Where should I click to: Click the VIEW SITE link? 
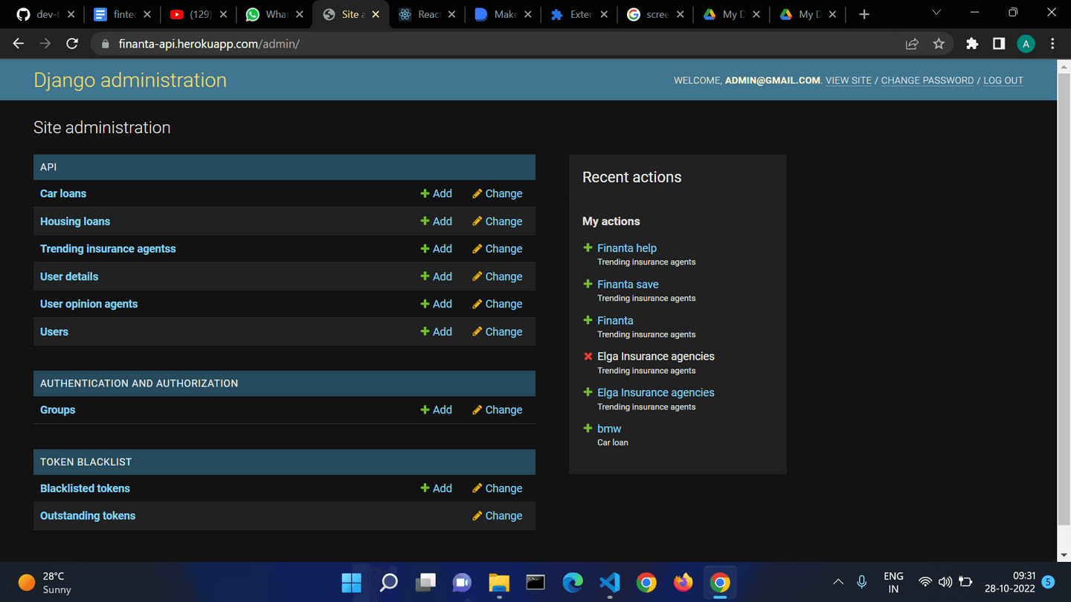click(x=849, y=80)
